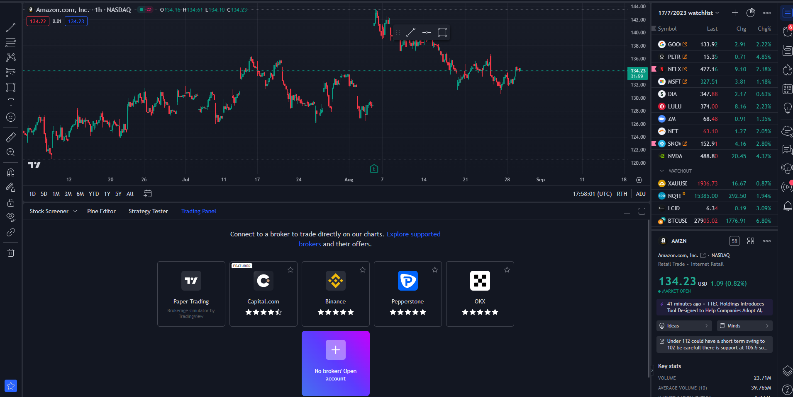Click No broker? Open account card
Viewport: 793px width, 397px height.
point(336,363)
